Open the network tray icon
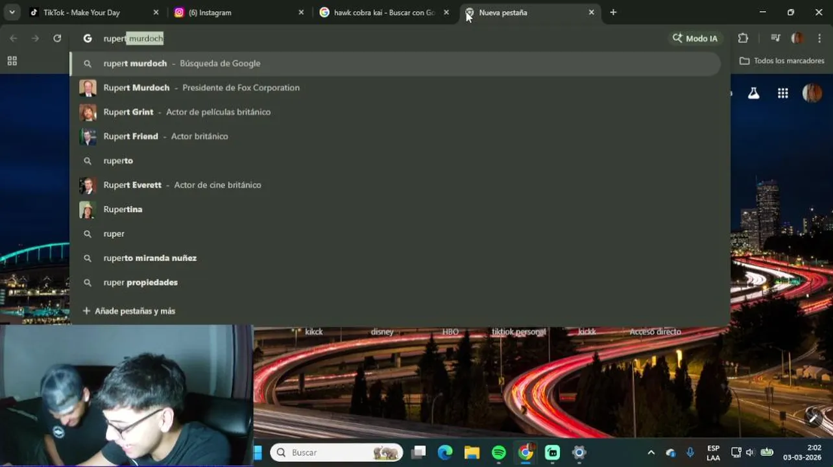 [x=736, y=452]
